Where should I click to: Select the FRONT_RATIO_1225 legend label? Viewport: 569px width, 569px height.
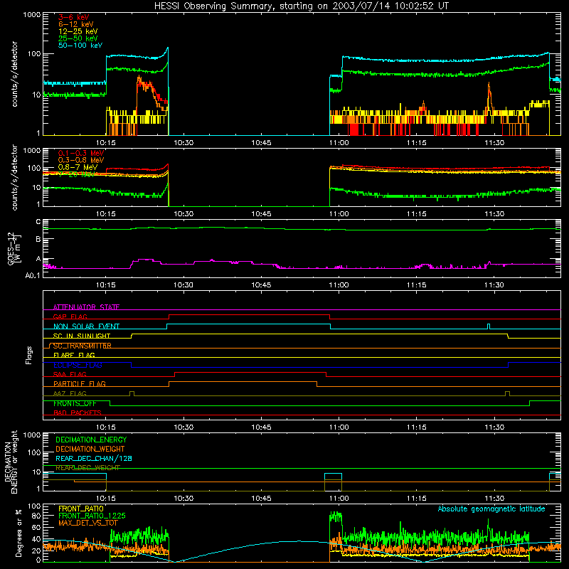[92, 516]
